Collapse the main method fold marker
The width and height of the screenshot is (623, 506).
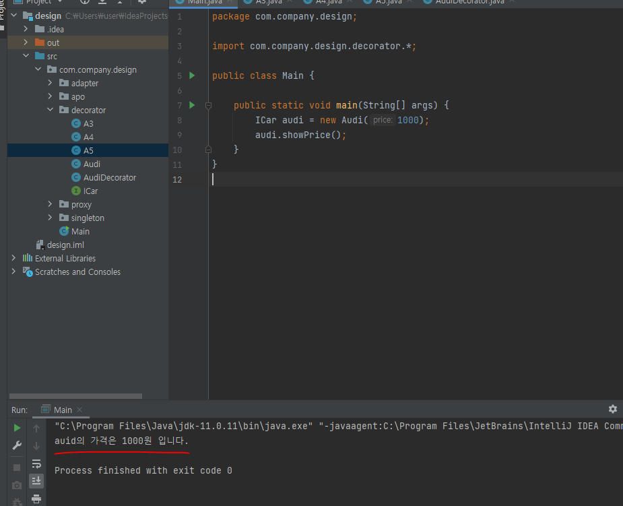pos(208,105)
